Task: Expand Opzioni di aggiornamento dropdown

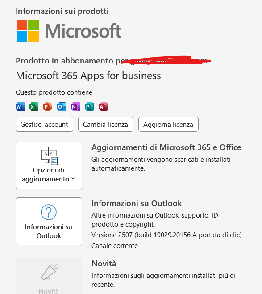Action: click(x=49, y=166)
